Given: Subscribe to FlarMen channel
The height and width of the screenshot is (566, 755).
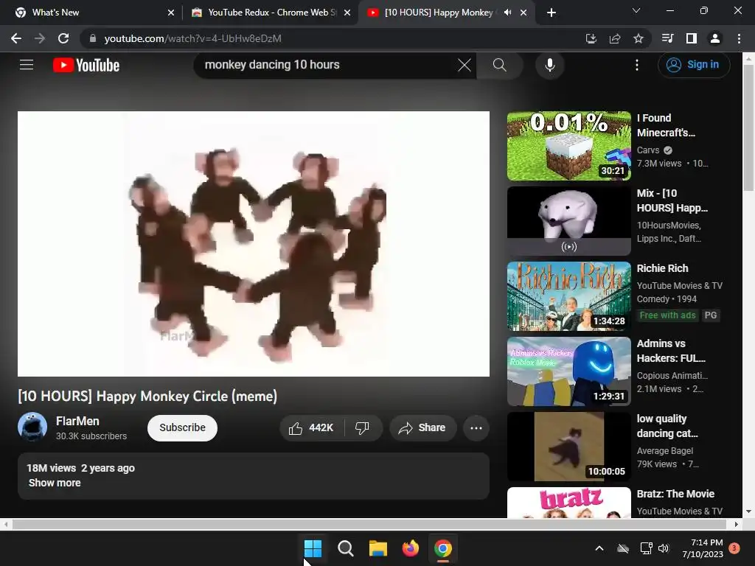Looking at the screenshot, I should [182, 428].
